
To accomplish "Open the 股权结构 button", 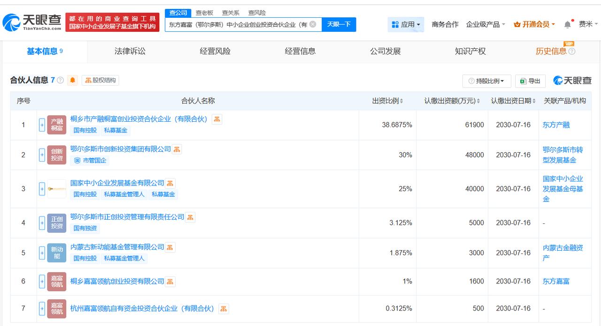I will [x=100, y=80].
